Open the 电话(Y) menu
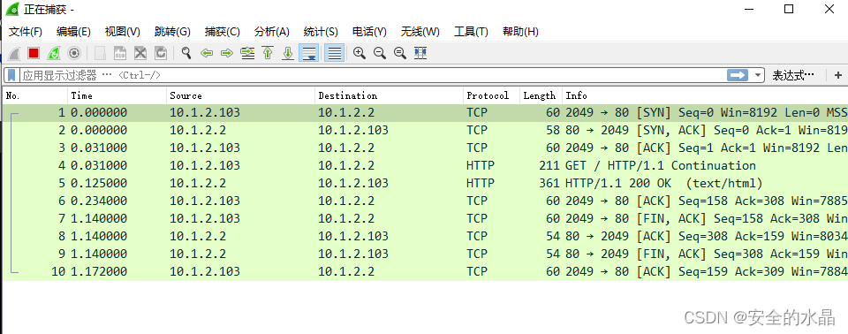The width and height of the screenshot is (848, 334). [369, 32]
